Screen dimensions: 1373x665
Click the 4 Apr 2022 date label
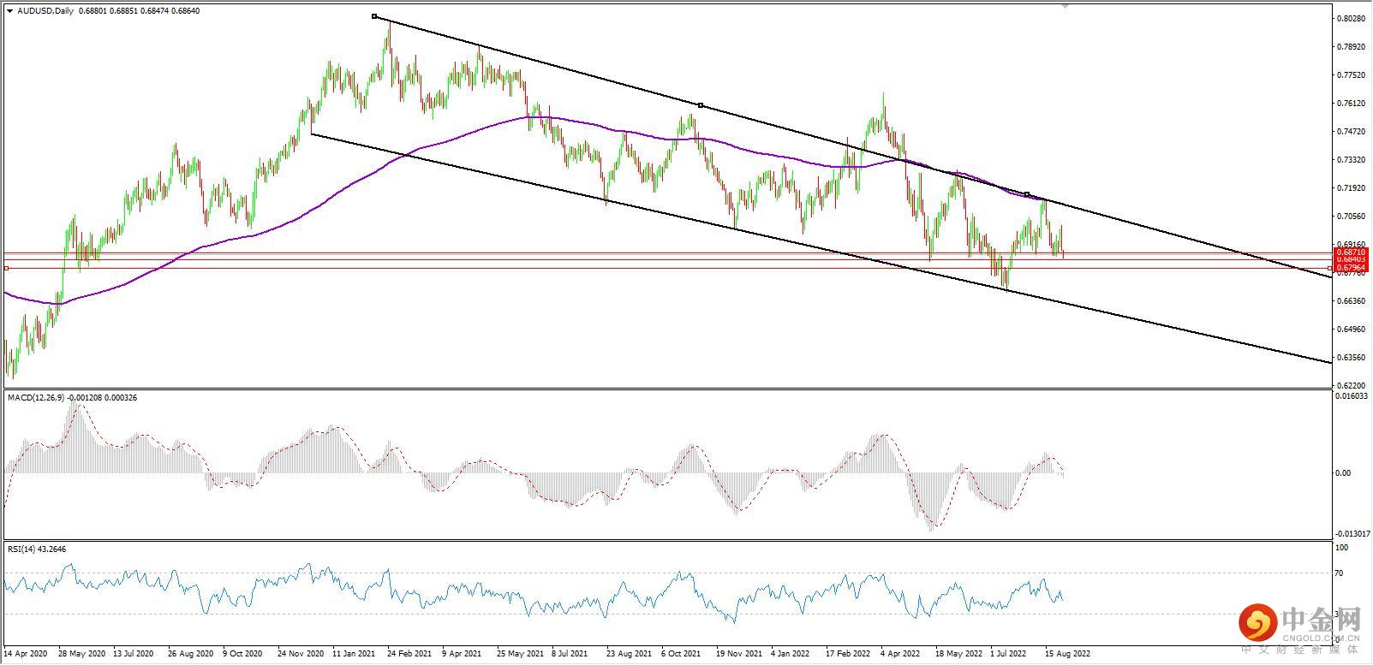(899, 652)
